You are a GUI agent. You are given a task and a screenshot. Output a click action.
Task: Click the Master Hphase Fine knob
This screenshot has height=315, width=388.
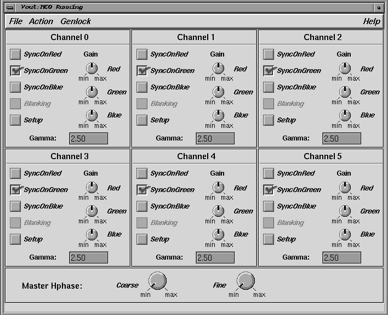point(246,281)
